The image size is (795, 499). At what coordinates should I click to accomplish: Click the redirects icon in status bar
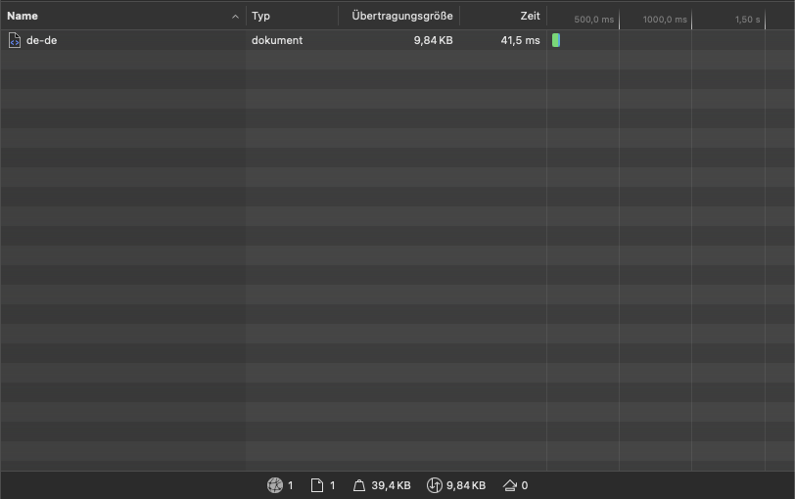click(509, 485)
